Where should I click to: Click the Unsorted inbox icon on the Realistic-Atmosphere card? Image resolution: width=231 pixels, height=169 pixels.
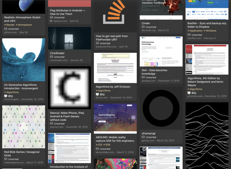5,29
